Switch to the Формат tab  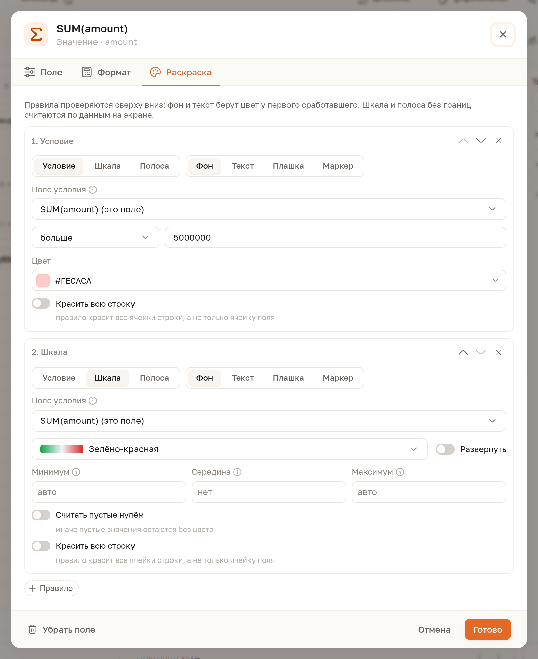(x=106, y=72)
